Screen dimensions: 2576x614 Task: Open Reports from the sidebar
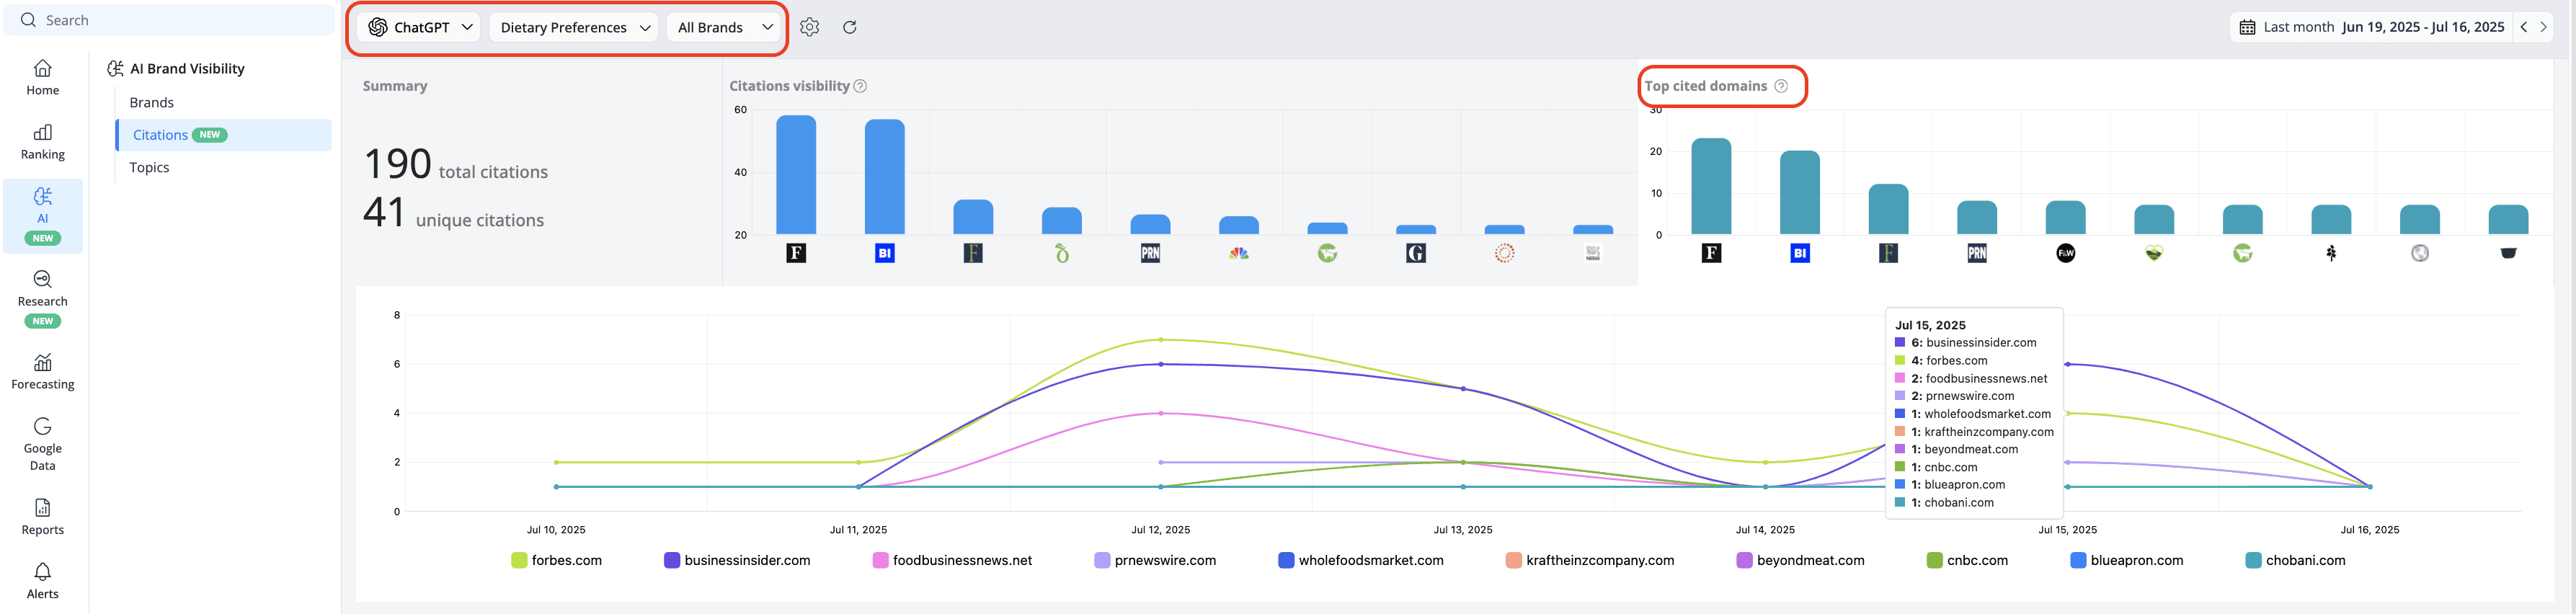coord(43,517)
